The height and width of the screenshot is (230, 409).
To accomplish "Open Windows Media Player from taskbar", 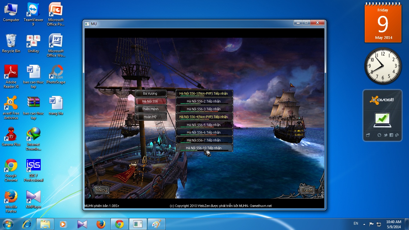I will (63, 224).
